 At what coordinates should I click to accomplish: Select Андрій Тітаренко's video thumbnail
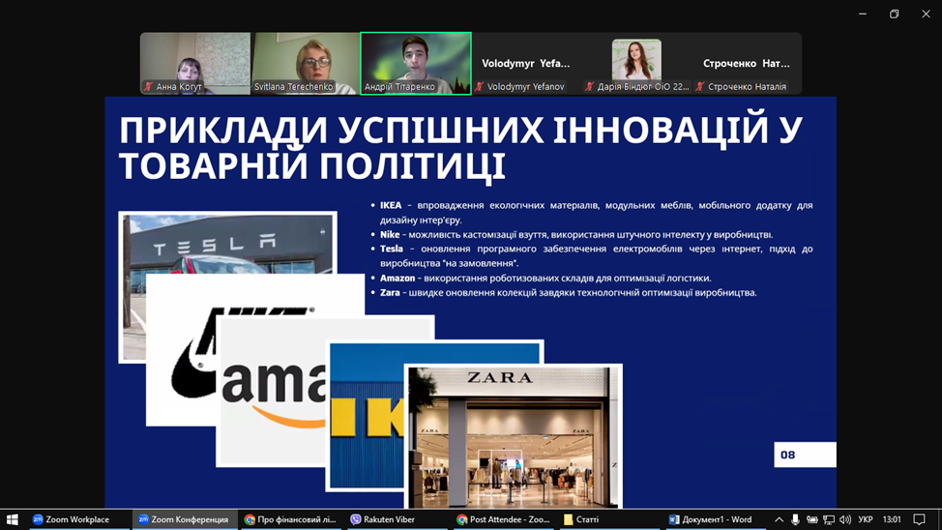416,62
